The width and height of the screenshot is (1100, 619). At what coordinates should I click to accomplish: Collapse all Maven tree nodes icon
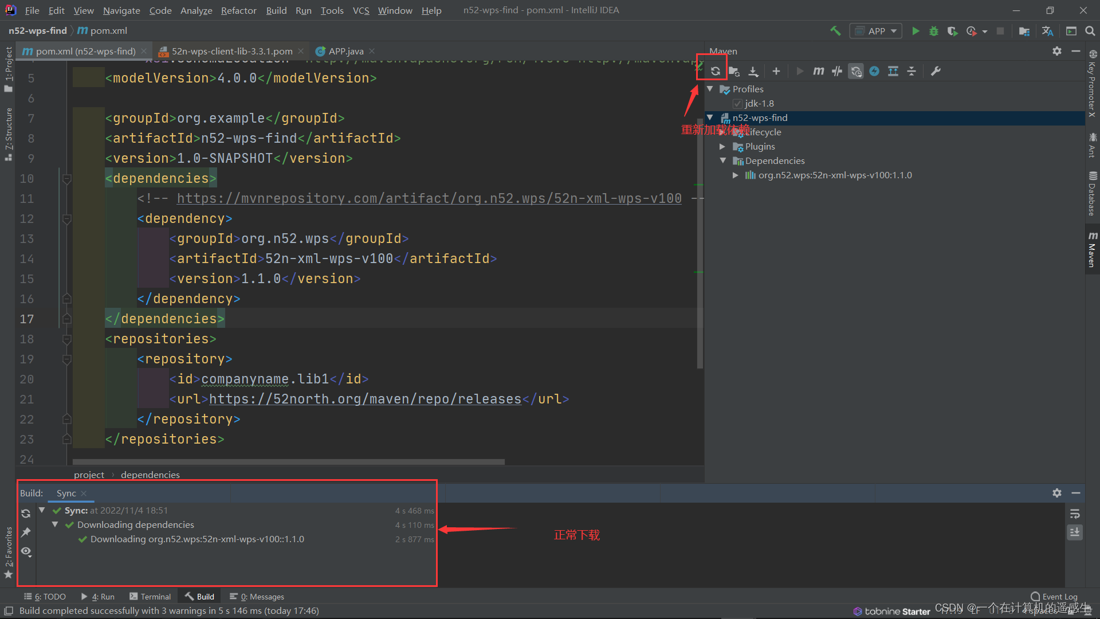(x=912, y=71)
